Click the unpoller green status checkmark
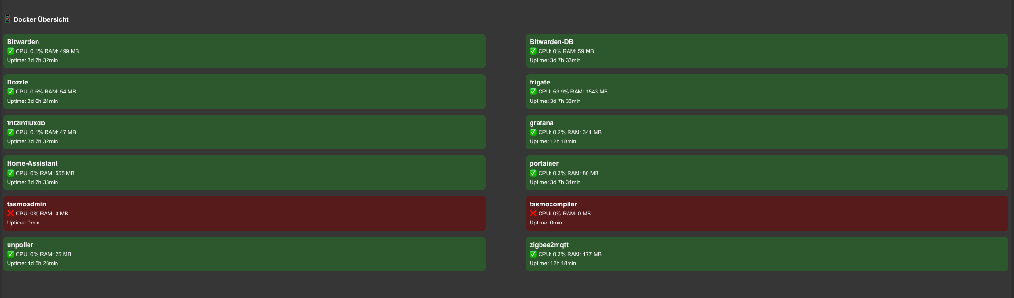 point(10,254)
